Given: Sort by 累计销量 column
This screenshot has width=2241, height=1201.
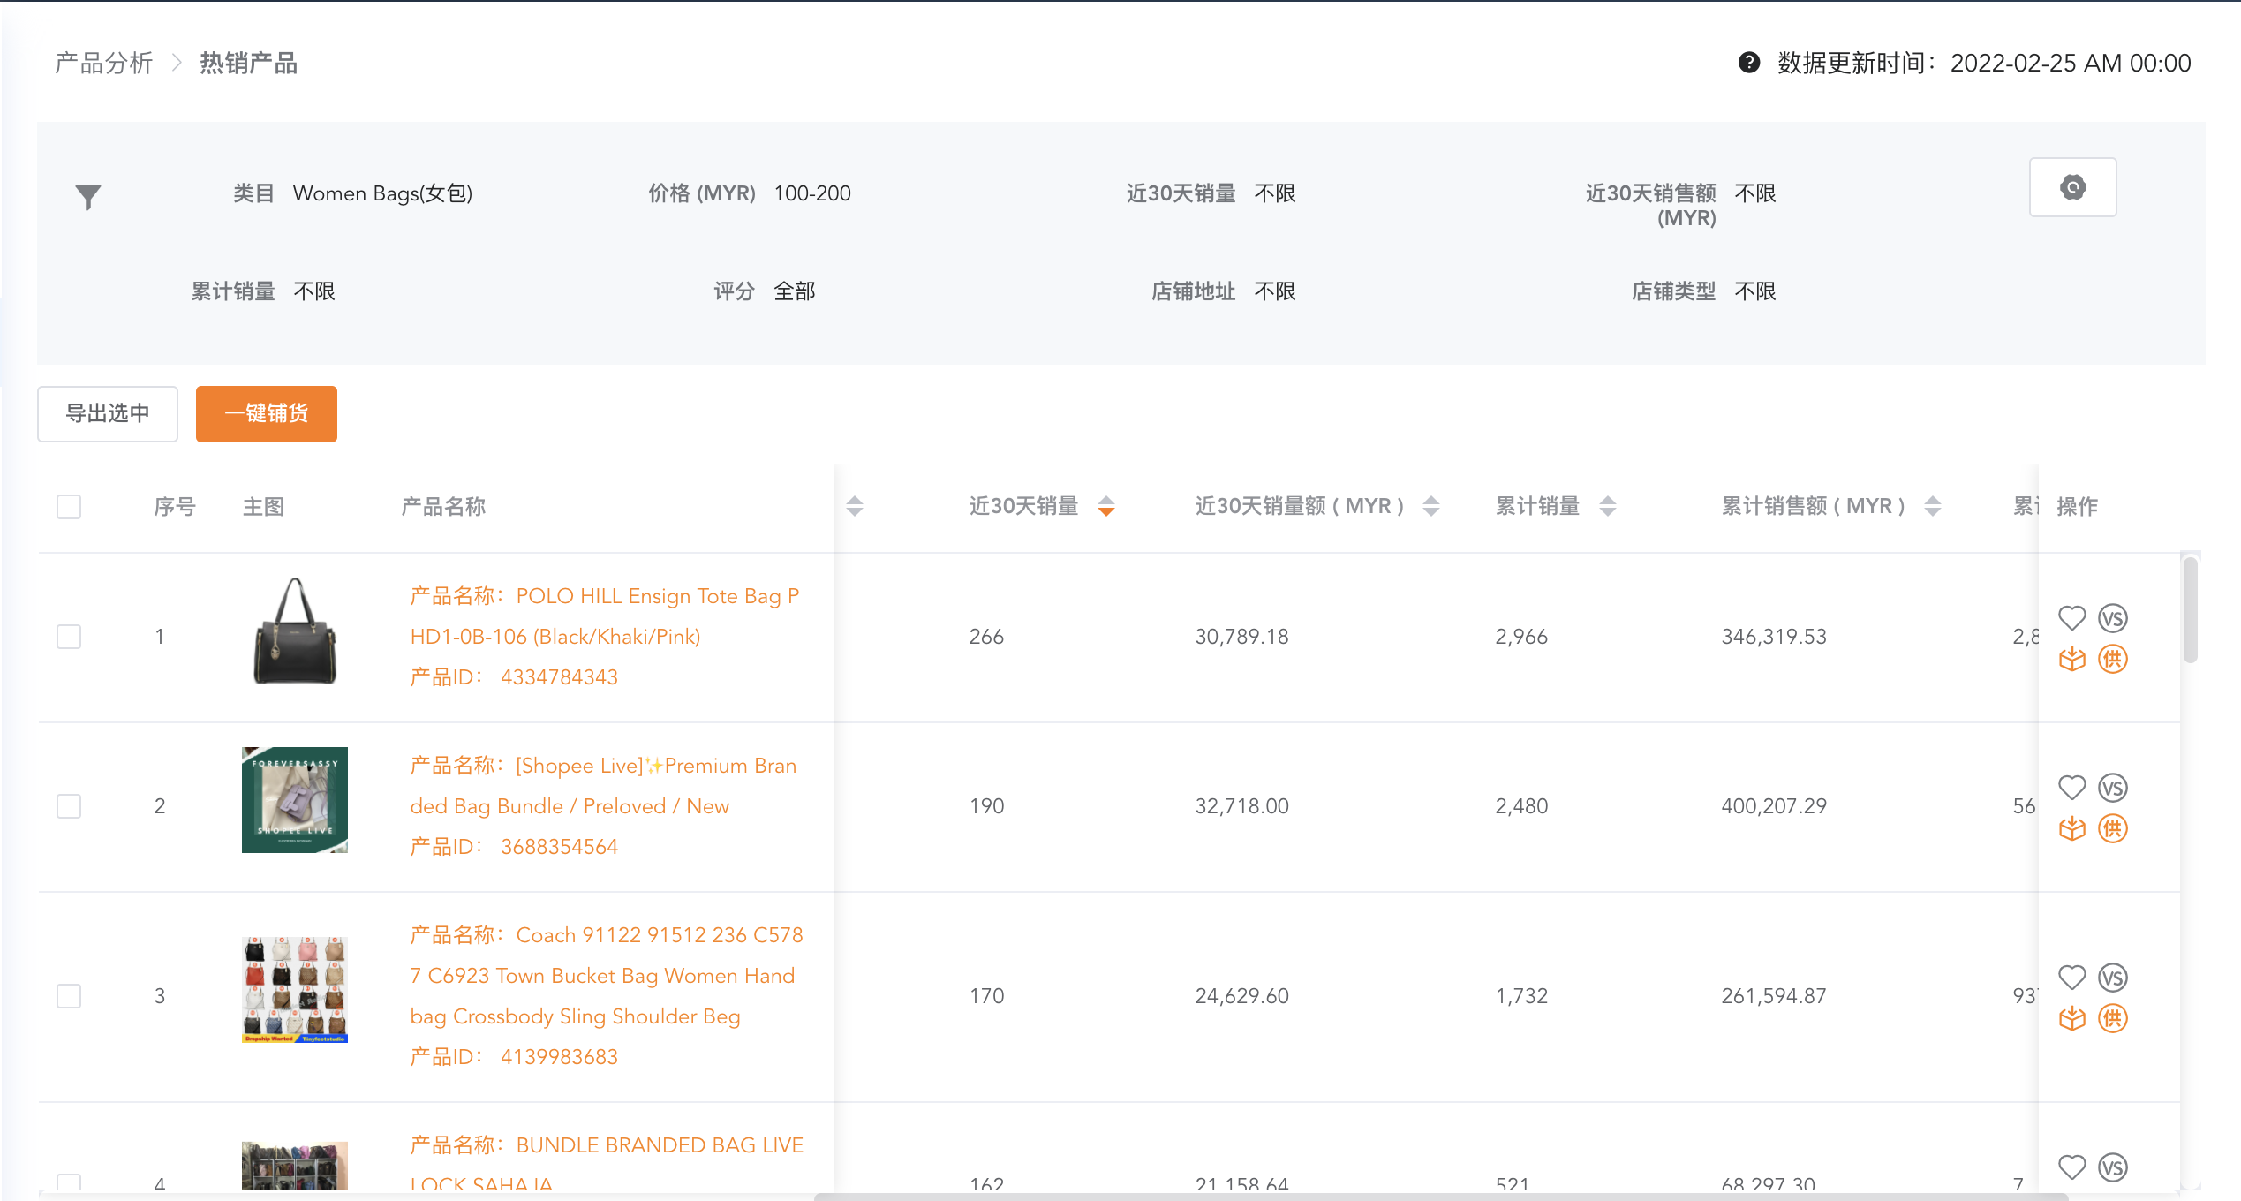Looking at the screenshot, I should [x=1608, y=506].
